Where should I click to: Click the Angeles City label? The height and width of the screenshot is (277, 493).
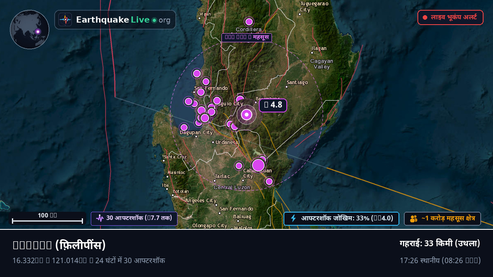[201, 201]
